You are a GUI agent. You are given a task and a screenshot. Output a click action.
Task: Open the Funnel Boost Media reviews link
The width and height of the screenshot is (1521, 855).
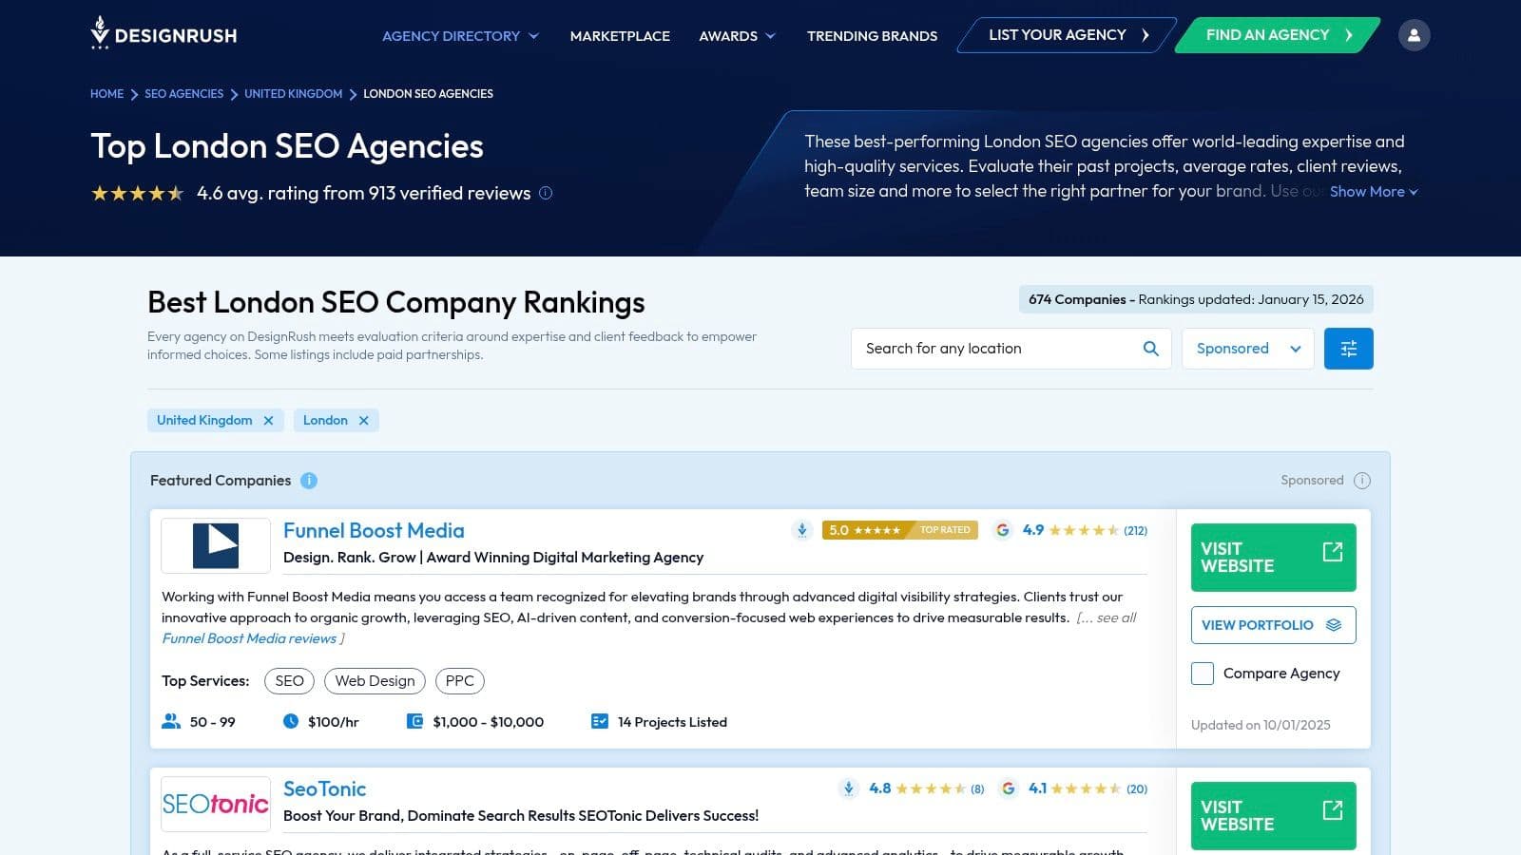249,638
